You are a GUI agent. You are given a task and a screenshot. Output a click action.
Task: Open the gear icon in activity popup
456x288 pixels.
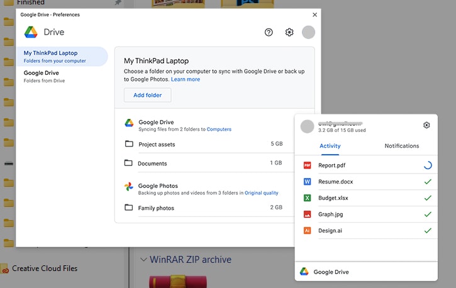tap(426, 125)
